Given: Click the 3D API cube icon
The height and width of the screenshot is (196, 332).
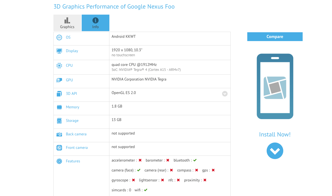Looking at the screenshot, I should pos(59,94).
